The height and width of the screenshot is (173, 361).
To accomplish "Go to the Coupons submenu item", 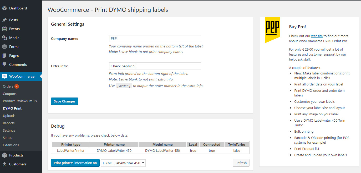I will pyautogui.click(x=10, y=94).
